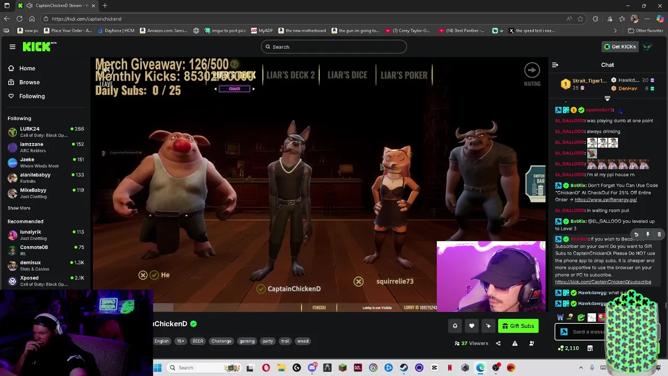The width and height of the screenshot is (668, 376).
Task: Click the Kick search field
Action: (334, 46)
